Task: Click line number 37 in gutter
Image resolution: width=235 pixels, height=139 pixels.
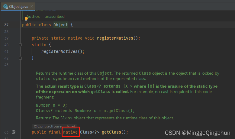Action: coord(6,25)
